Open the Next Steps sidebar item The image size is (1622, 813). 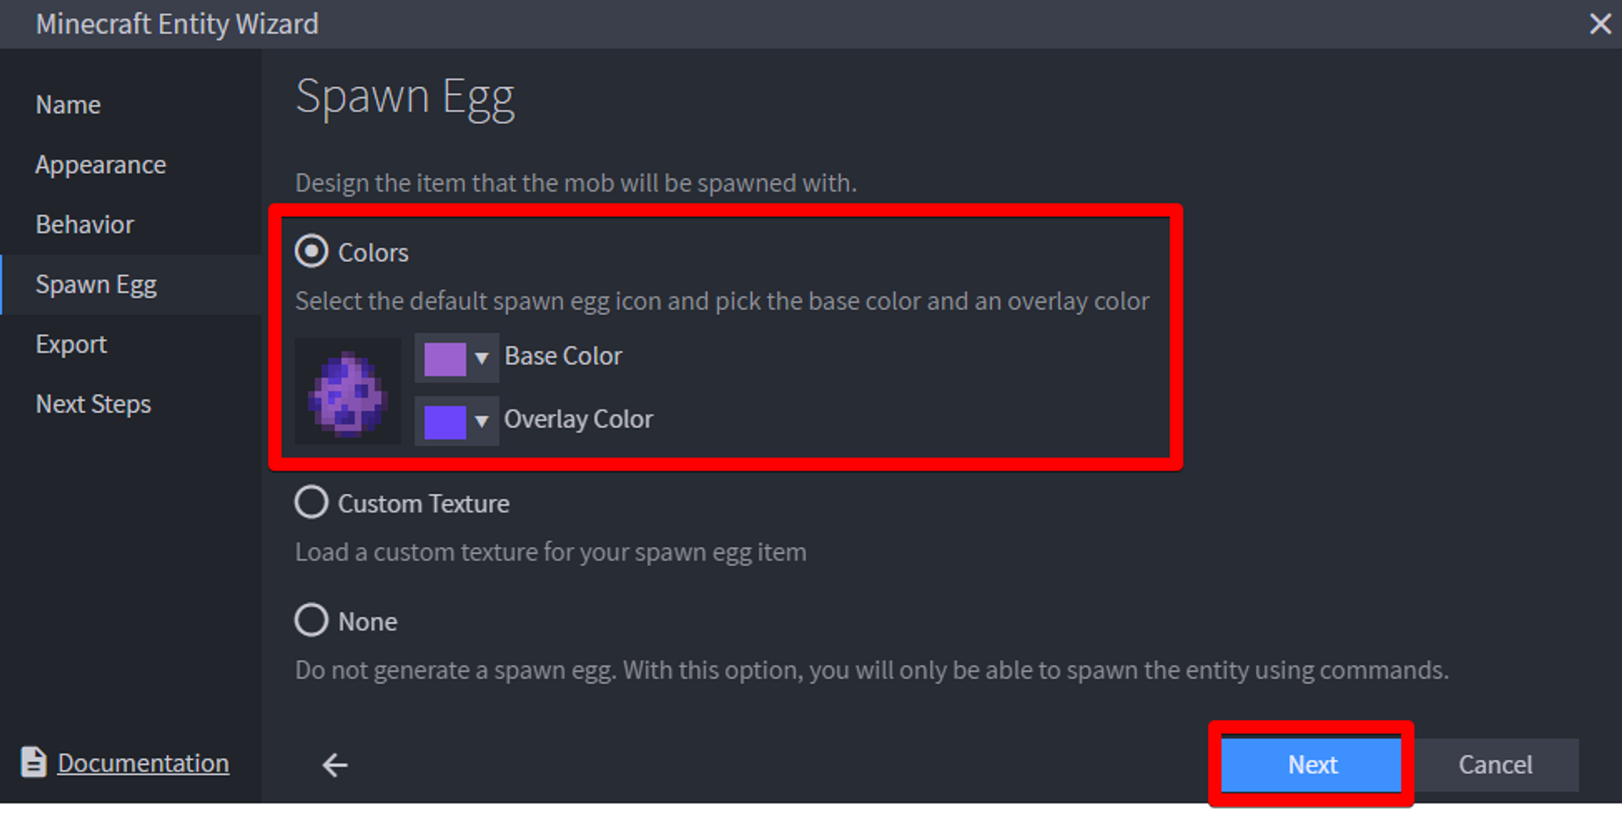click(93, 404)
